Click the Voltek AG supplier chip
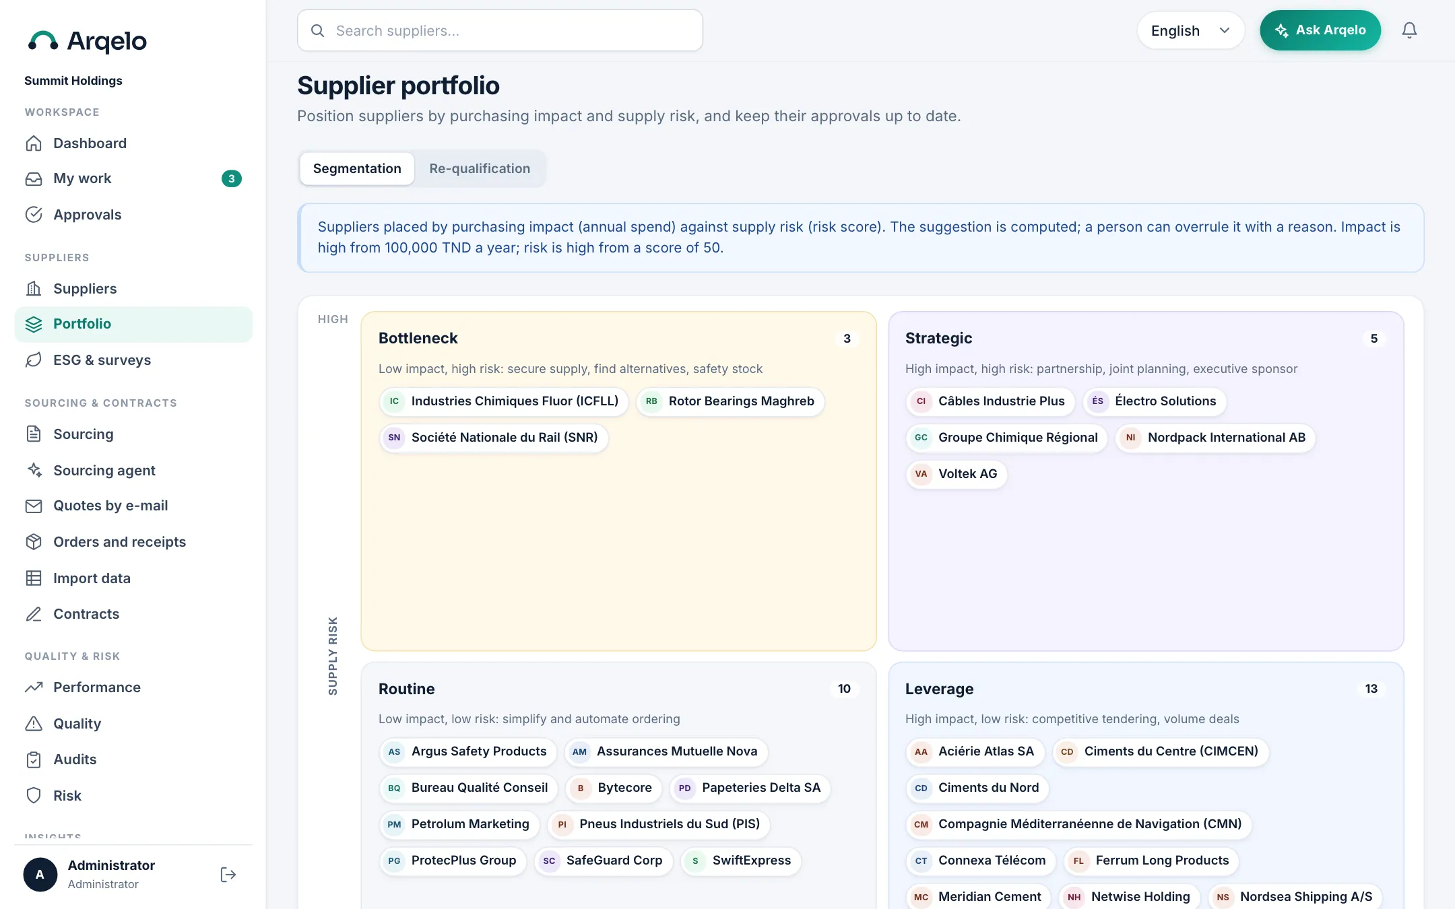The width and height of the screenshot is (1455, 909). [x=957, y=474]
